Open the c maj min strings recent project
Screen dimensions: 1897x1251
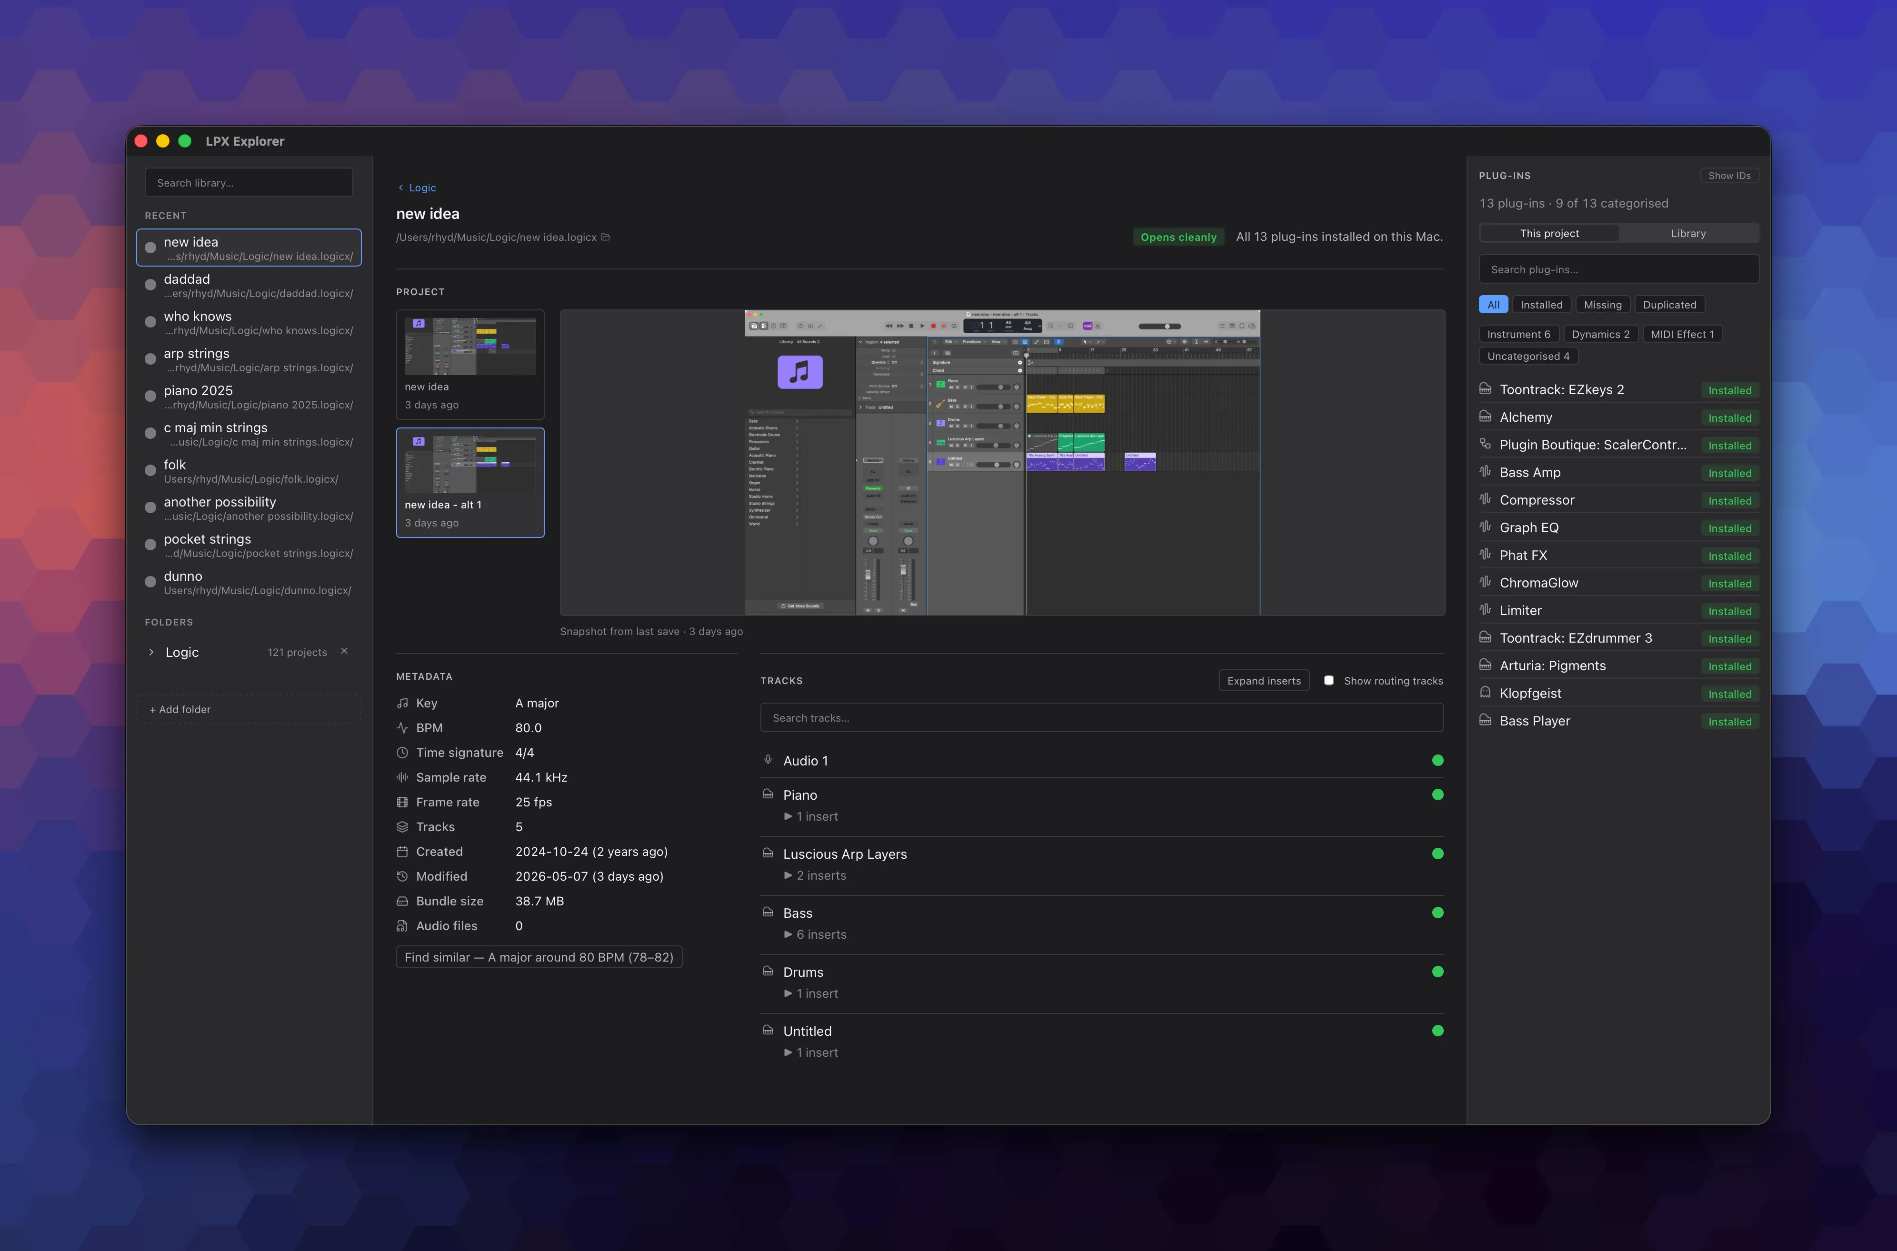(249, 433)
